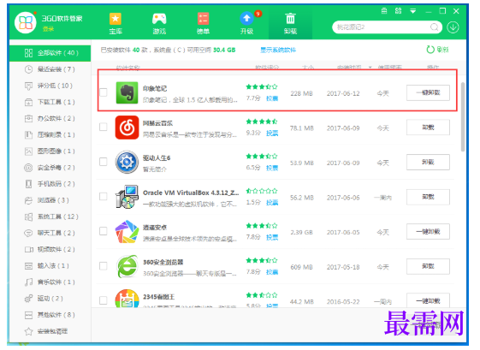Click the 登录 login link
Viewport: 480px width, 350px height.
48,29
